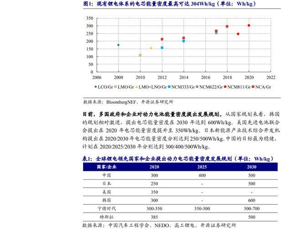Select the NCA/Gr legend label
Viewport: 292px width, 229px height.
pos(263,87)
